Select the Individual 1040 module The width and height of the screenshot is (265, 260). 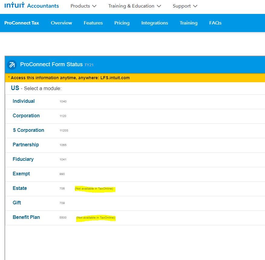(24, 101)
